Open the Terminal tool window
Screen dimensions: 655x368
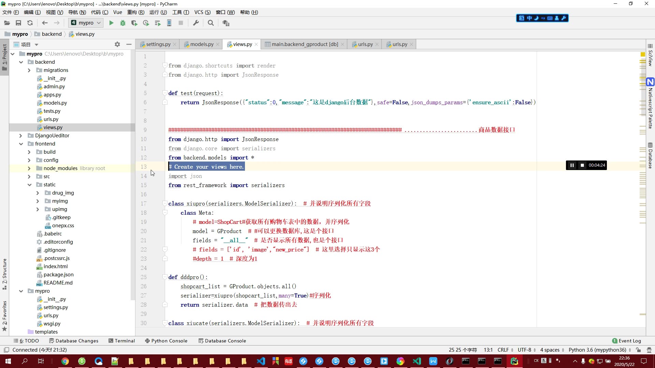[121, 341]
